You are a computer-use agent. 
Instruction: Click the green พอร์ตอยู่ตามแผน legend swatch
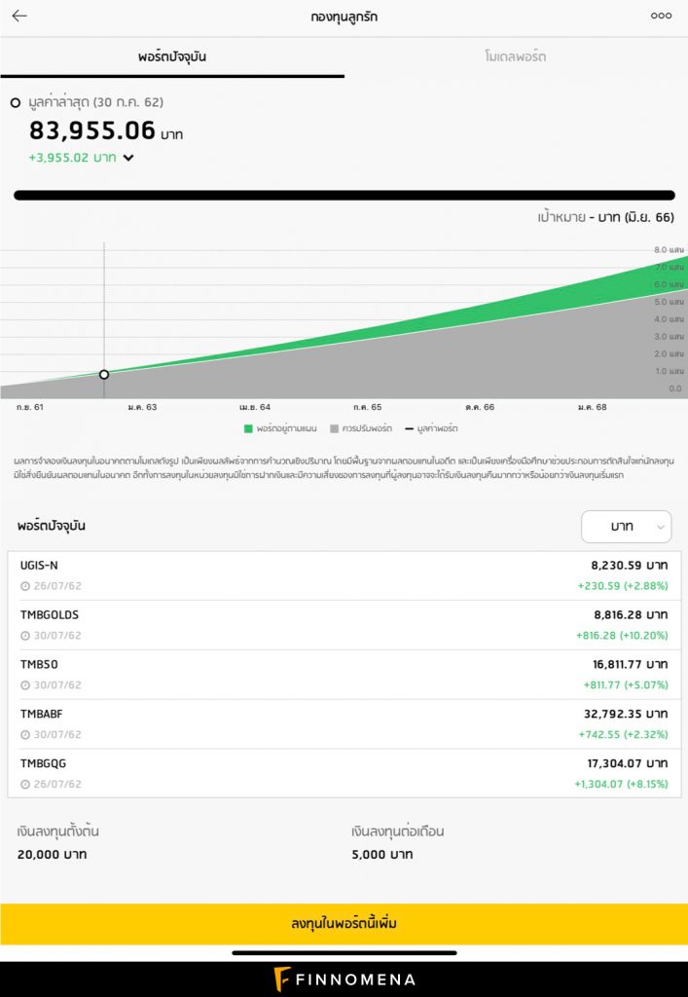point(248,428)
